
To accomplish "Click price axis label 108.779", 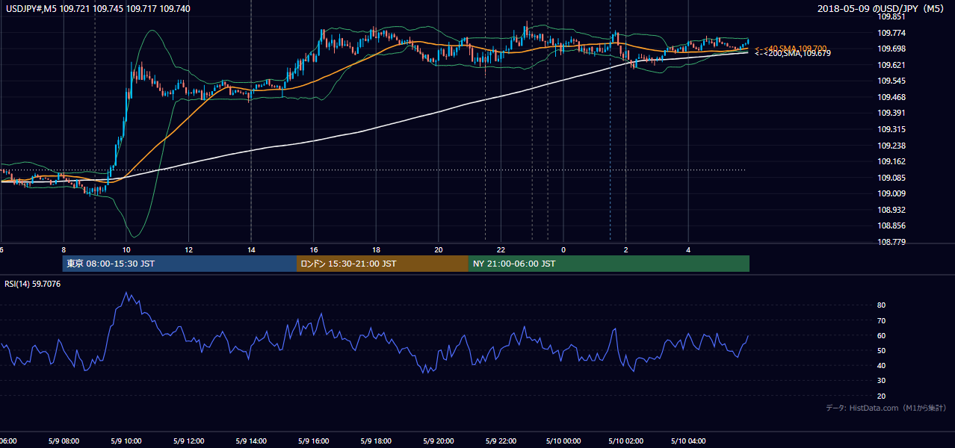I will [891, 242].
